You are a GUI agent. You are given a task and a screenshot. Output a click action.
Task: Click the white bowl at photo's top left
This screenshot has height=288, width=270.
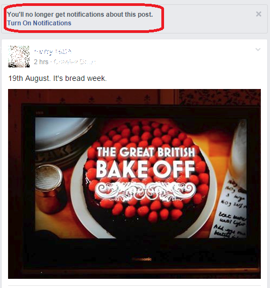(62, 133)
